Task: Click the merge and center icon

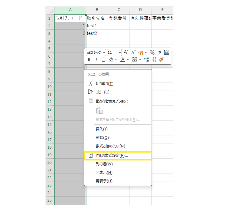Action: (166, 52)
